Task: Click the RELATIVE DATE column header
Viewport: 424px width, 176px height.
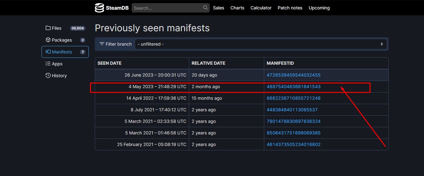Action: tap(226, 63)
